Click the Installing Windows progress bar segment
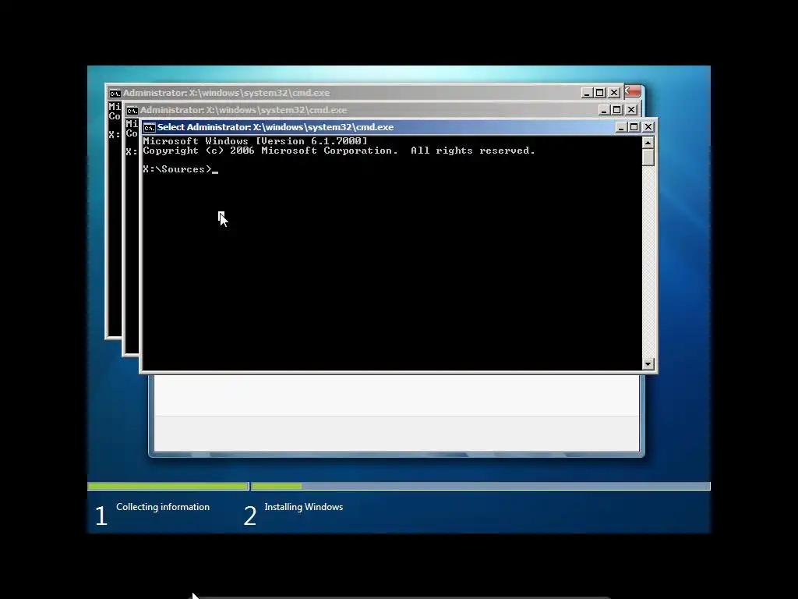798x599 pixels. 481,487
